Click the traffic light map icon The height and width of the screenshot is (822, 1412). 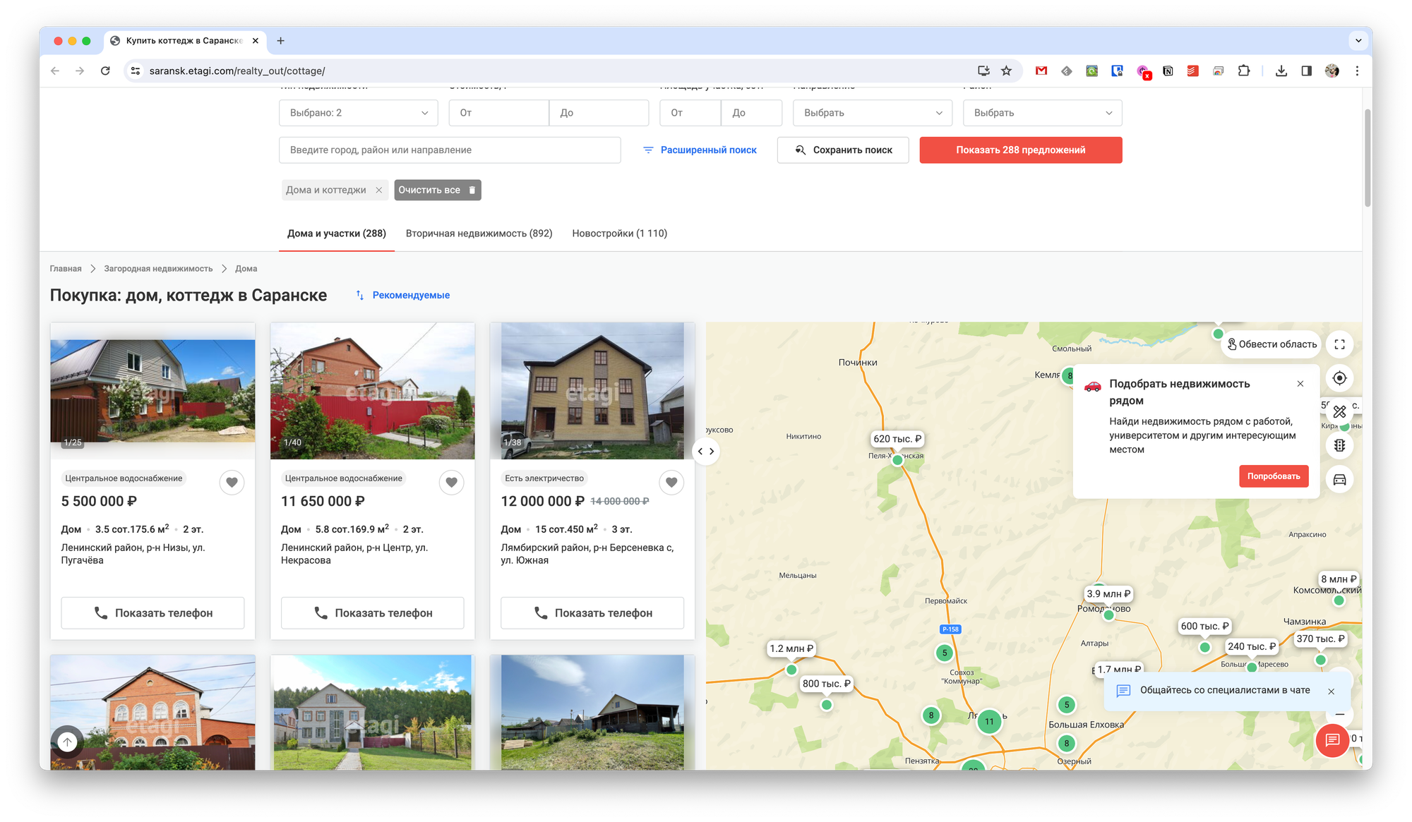pyautogui.click(x=1339, y=445)
